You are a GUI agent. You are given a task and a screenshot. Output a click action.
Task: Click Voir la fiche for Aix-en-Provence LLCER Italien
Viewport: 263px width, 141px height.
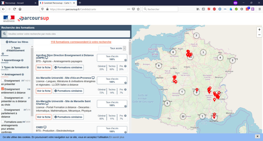coord(44,91)
